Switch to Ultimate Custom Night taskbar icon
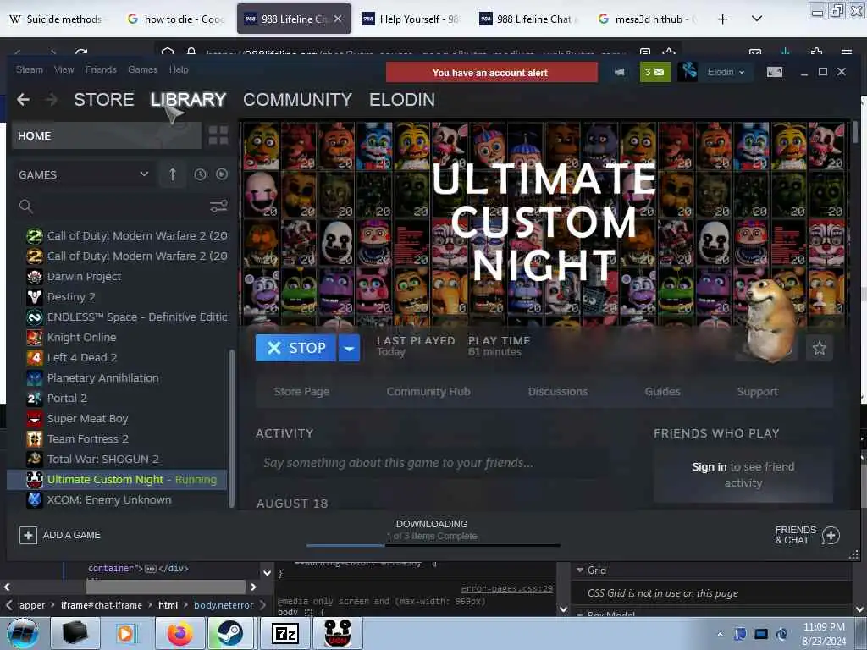The image size is (867, 650). pos(337,633)
